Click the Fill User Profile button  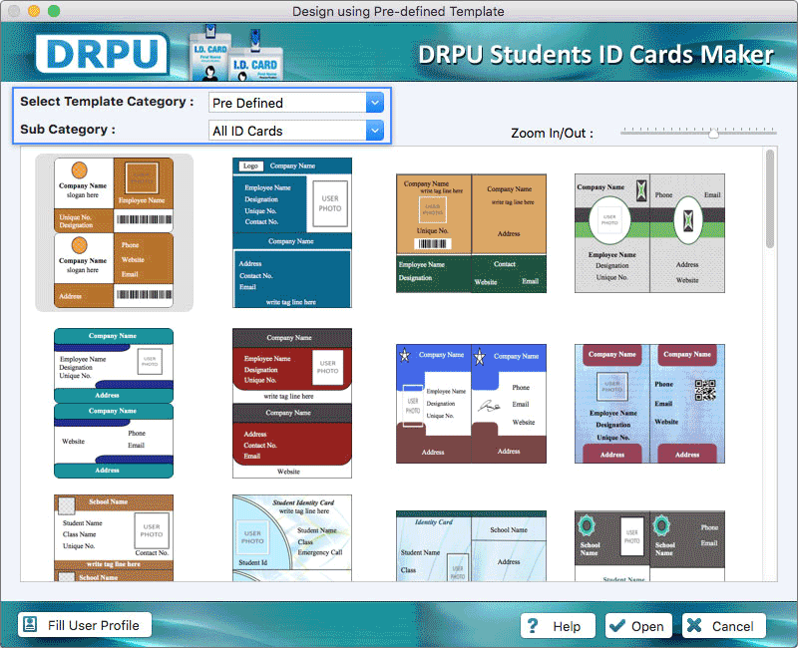[x=84, y=624]
